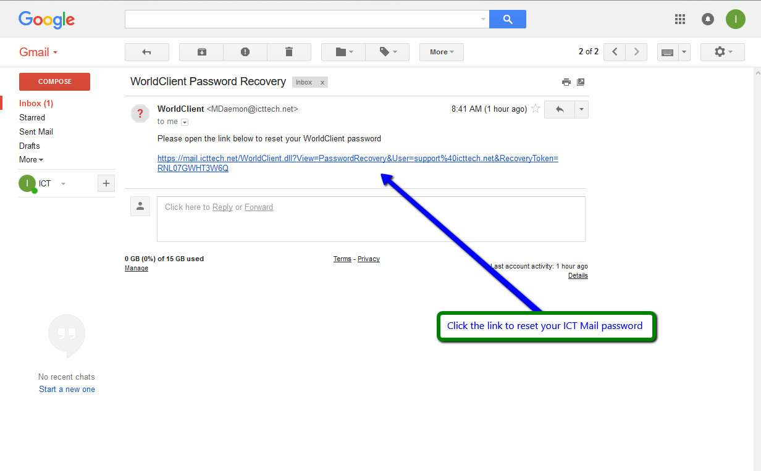761x471 pixels.
Task: Go to the Drafts folder
Action: pyautogui.click(x=29, y=146)
